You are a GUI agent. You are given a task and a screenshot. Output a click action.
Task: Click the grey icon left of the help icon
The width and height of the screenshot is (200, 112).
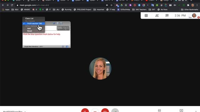pos(63,46)
